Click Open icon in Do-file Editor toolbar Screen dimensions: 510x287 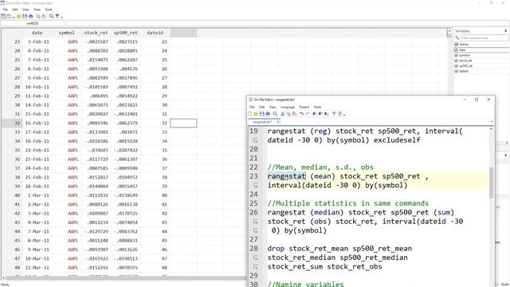point(256,113)
